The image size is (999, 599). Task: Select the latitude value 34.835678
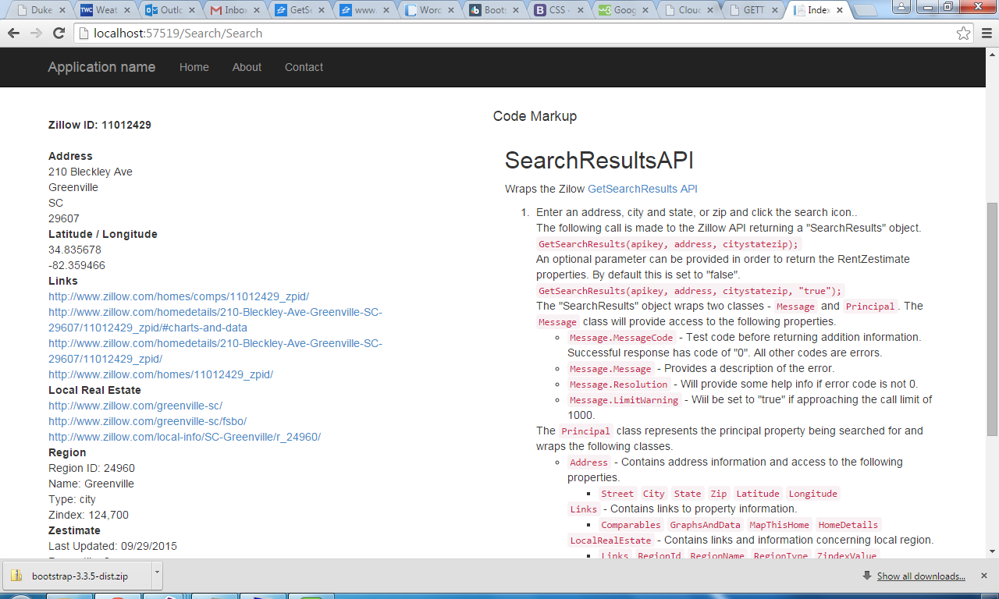tap(75, 250)
